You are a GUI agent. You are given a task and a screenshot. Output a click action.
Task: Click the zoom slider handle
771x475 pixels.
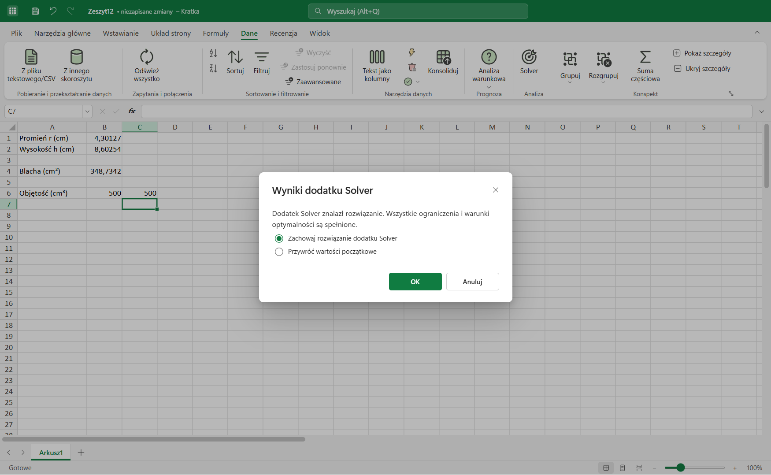pyautogui.click(x=680, y=468)
